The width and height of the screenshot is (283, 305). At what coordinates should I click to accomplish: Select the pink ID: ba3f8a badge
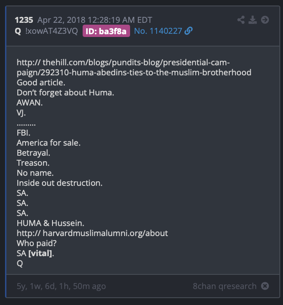click(106, 31)
